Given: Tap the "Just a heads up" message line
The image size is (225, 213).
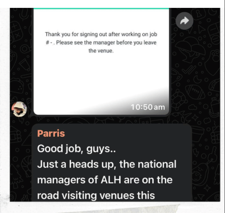Looking at the screenshot, I should (107, 164).
